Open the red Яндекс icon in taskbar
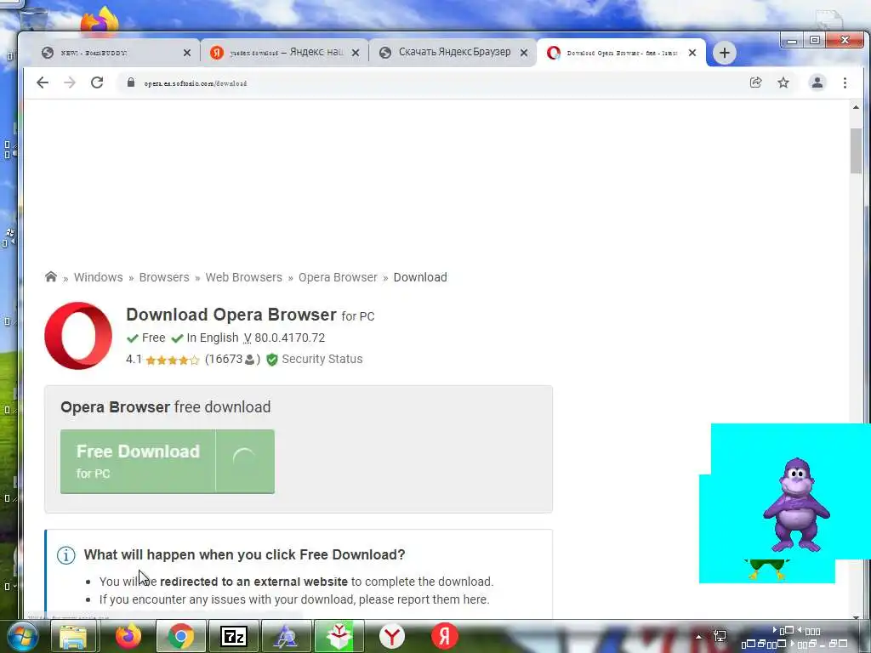This screenshot has height=653, width=871. click(445, 636)
